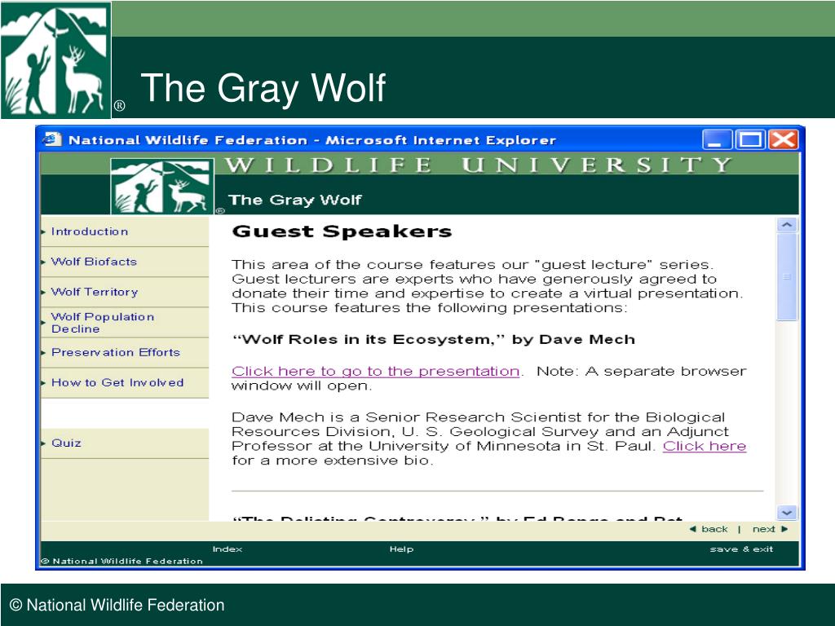This screenshot has width=835, height=626.
Task: Click here to go to the presentation link
Action: [375, 371]
